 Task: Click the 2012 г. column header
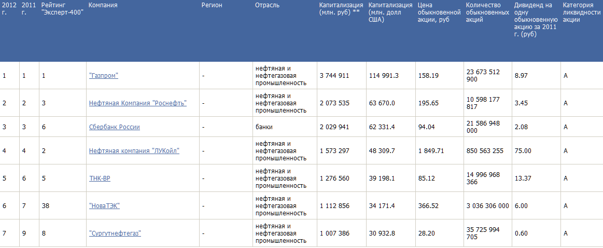9,9
